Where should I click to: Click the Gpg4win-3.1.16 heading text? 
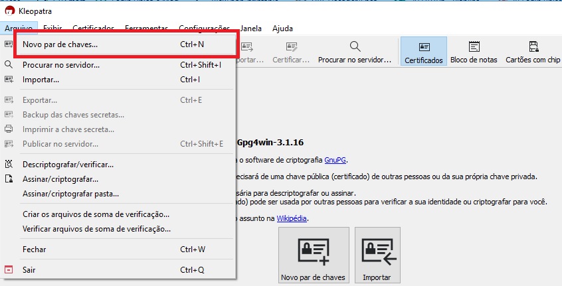[x=270, y=143]
